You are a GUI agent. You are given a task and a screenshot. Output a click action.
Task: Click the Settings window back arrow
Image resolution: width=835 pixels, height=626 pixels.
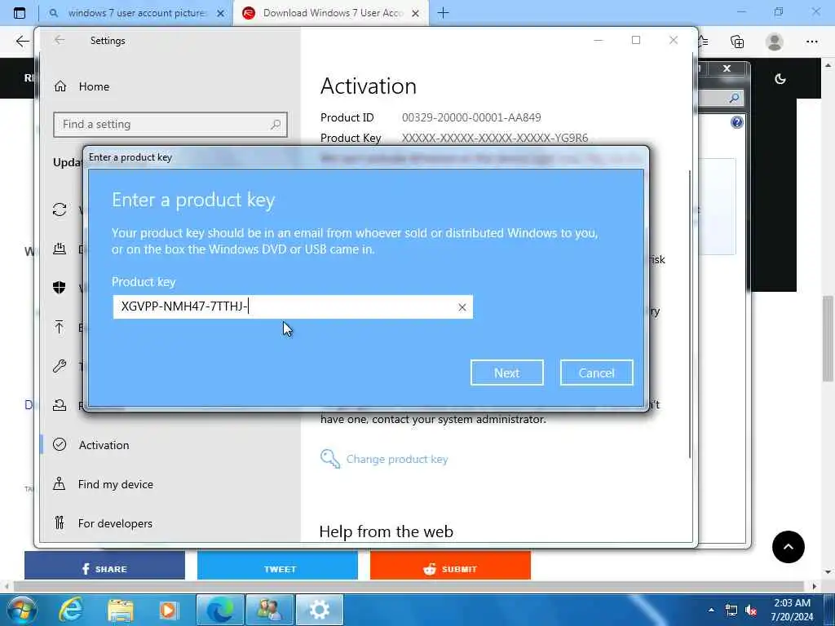pos(59,40)
